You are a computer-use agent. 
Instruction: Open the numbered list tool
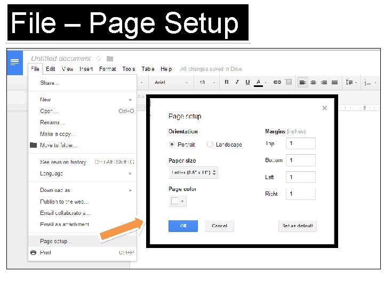(x=370, y=83)
